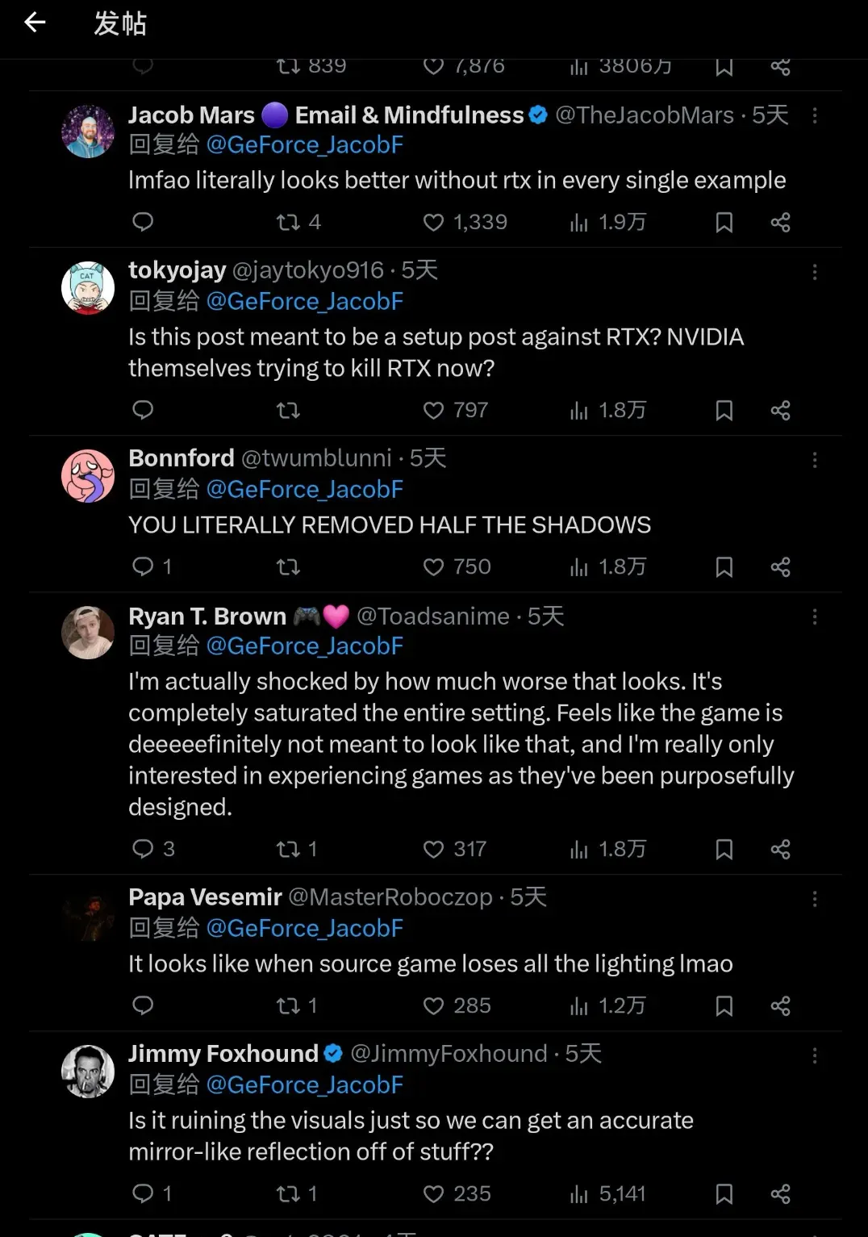
Task: Share Bonnford's reply
Action: [x=780, y=567]
